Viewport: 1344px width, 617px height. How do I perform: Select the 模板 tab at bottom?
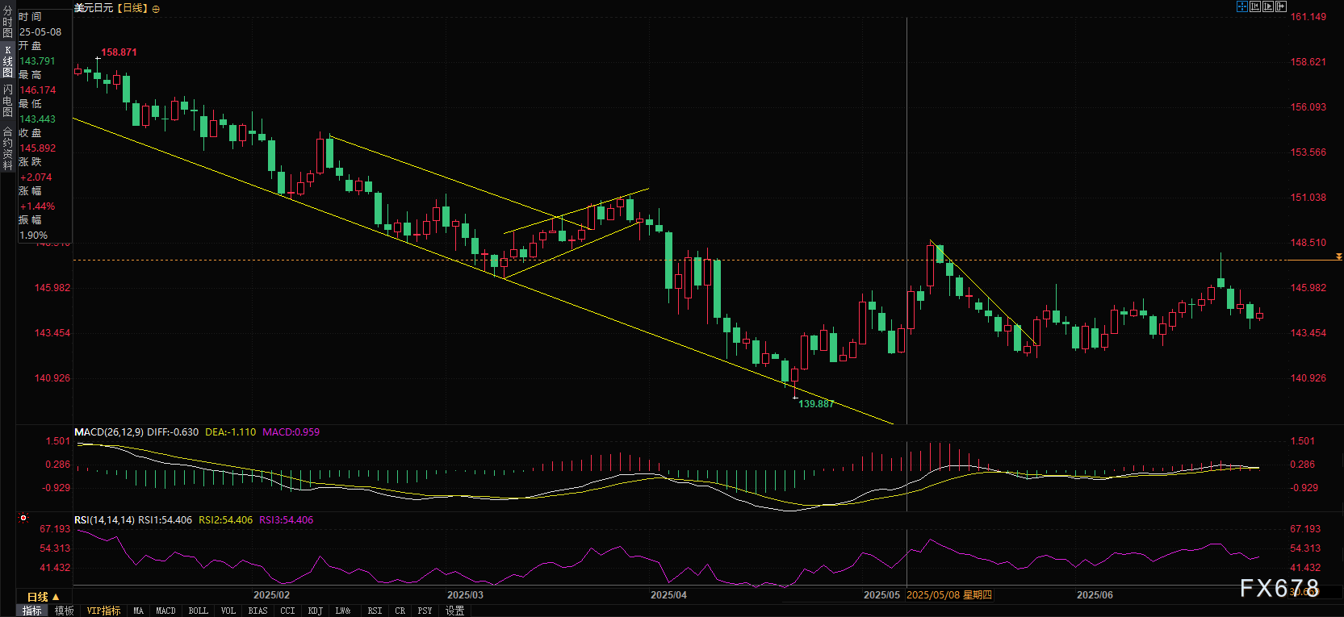pyautogui.click(x=65, y=611)
